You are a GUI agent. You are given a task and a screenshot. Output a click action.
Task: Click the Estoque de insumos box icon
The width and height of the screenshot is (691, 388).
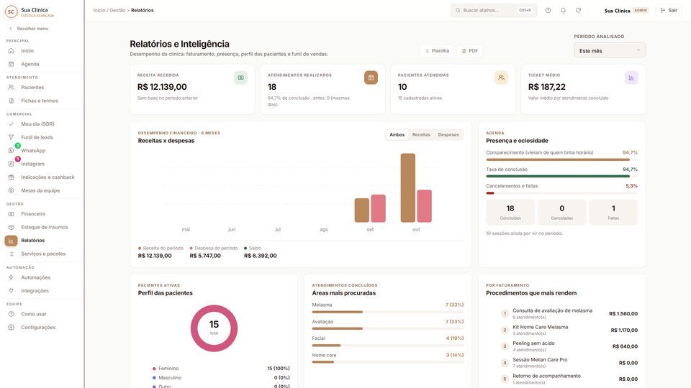(11, 227)
